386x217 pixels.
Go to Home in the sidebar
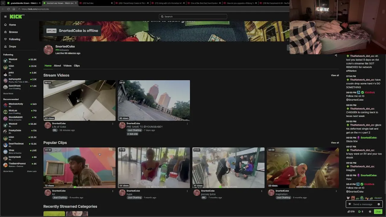coord(12,25)
